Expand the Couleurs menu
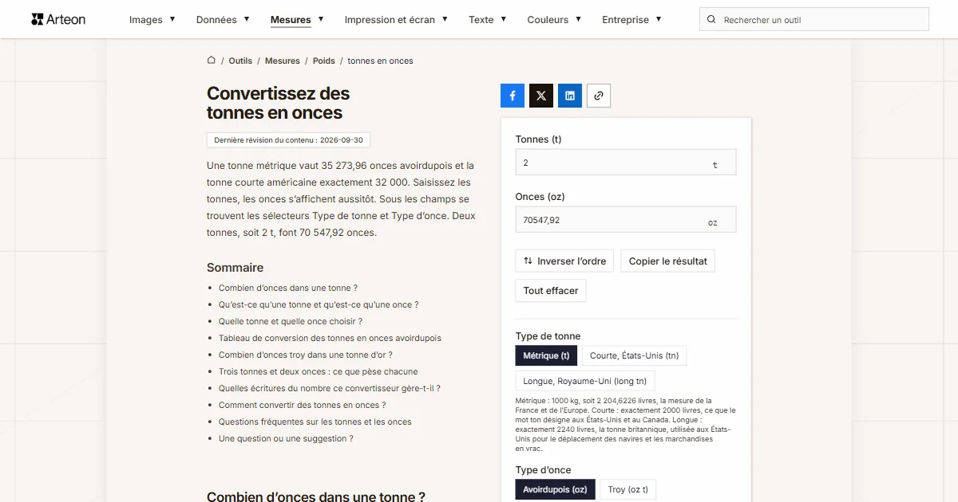 click(x=554, y=19)
